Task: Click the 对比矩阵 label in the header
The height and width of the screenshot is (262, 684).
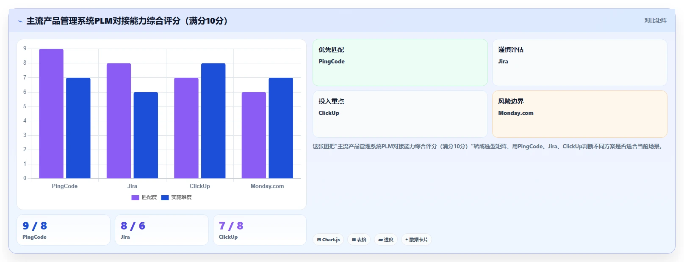Action: tap(655, 20)
